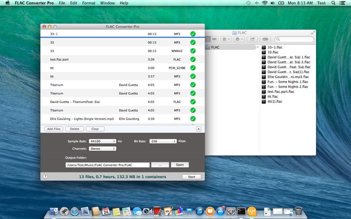Click the arrow next to FLAC folder
Screen dimensions: 351x219
(258, 47)
